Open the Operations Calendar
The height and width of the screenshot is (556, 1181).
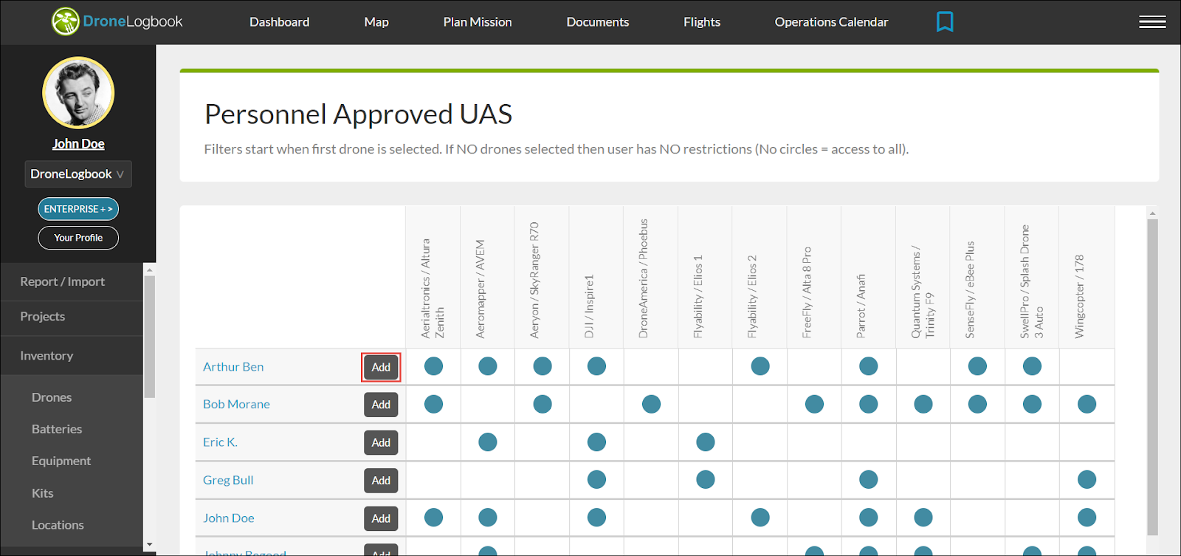(x=831, y=22)
